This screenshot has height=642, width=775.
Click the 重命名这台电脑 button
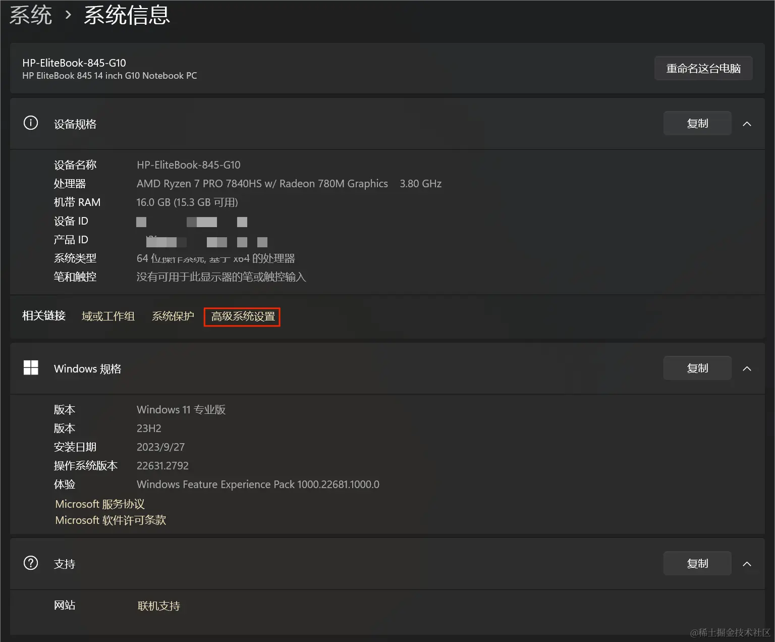[x=703, y=68]
